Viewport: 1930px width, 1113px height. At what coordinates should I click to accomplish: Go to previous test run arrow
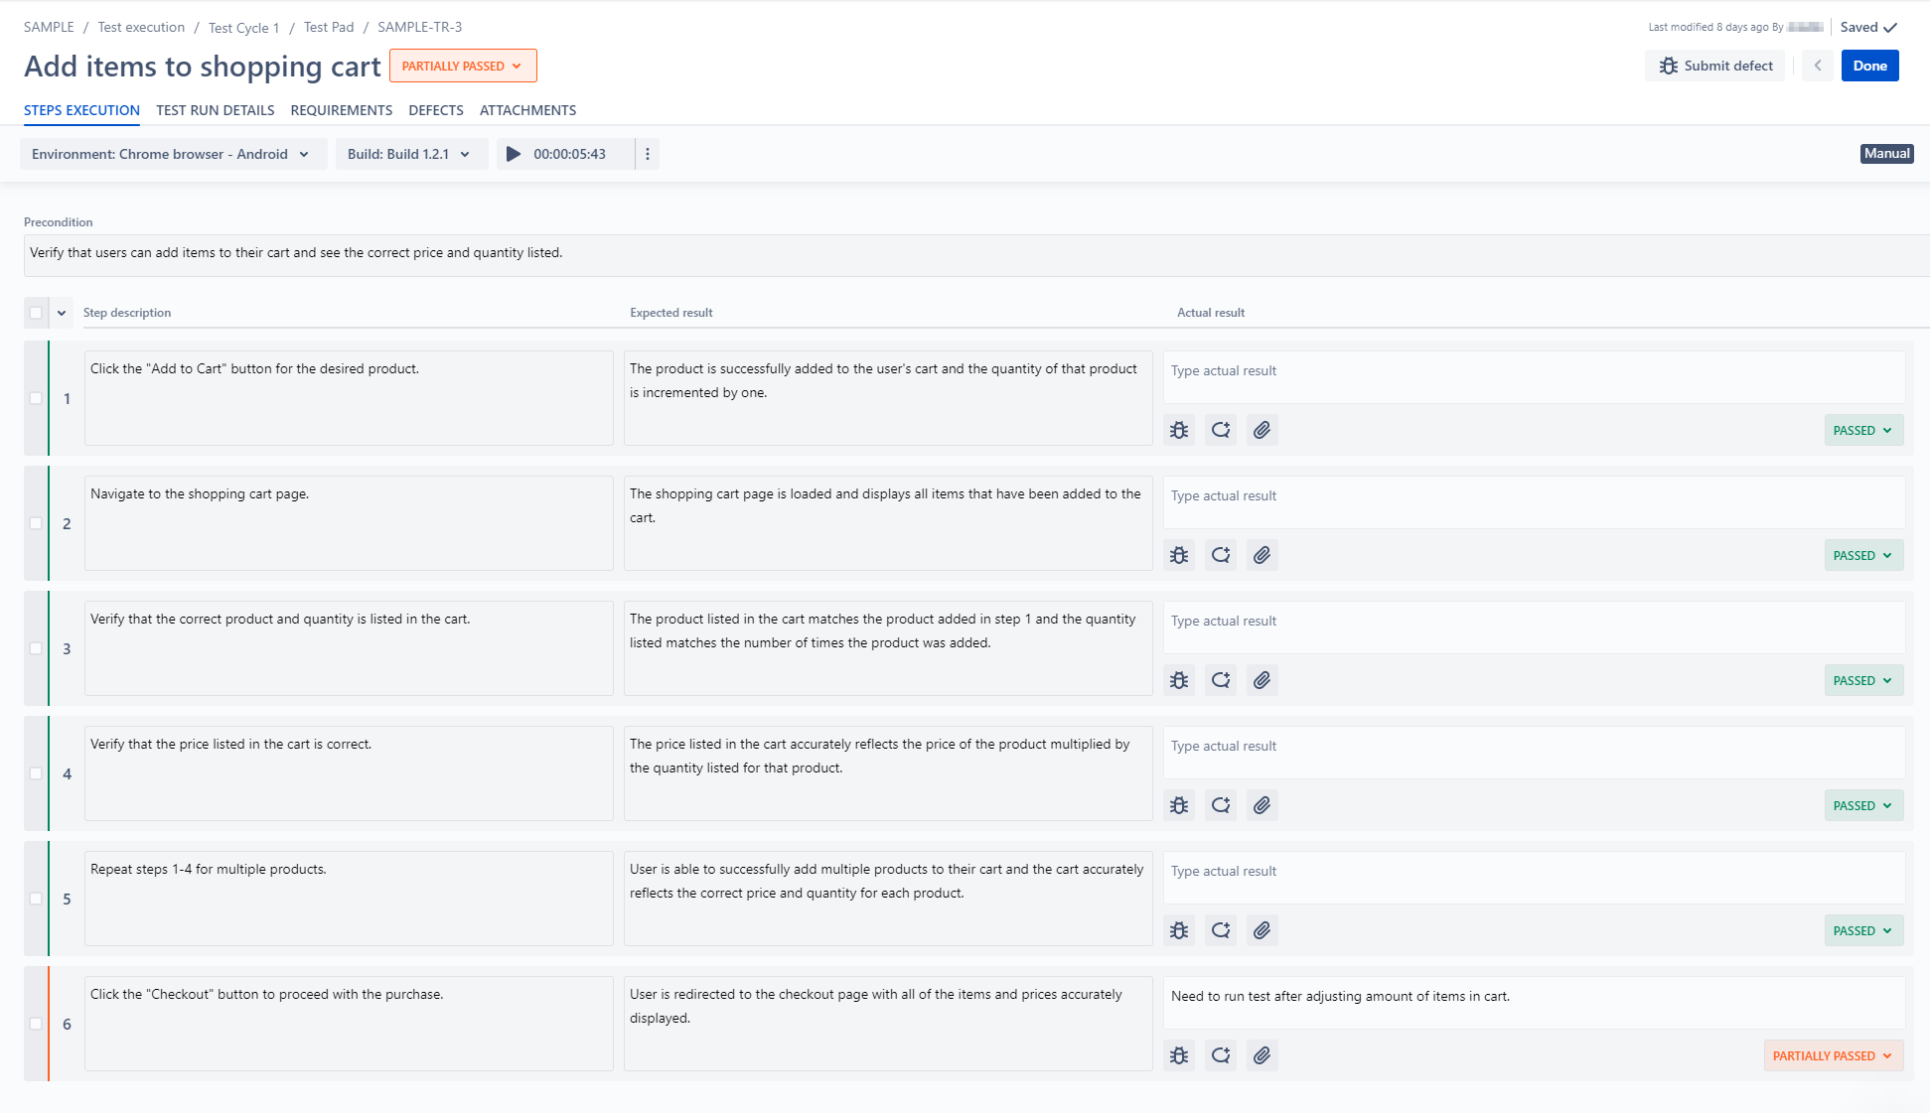(x=1818, y=66)
